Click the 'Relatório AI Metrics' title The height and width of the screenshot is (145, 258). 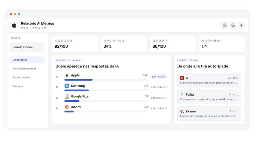pos(37,23)
